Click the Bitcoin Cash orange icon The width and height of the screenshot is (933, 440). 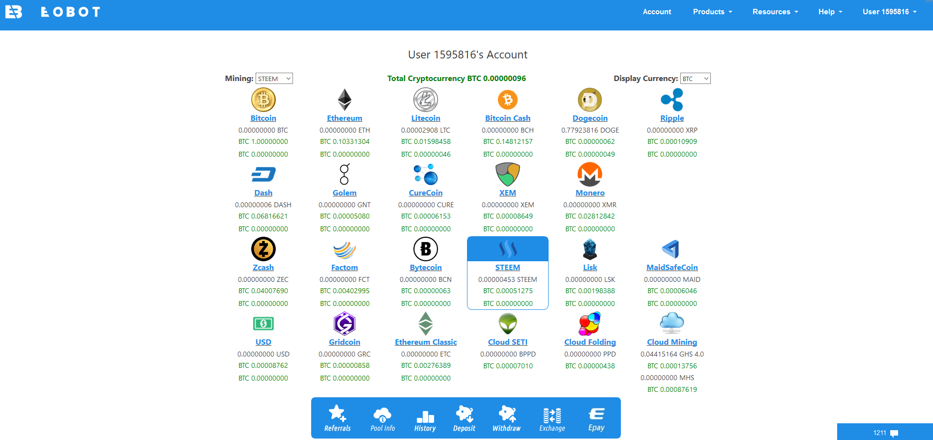[x=508, y=100]
